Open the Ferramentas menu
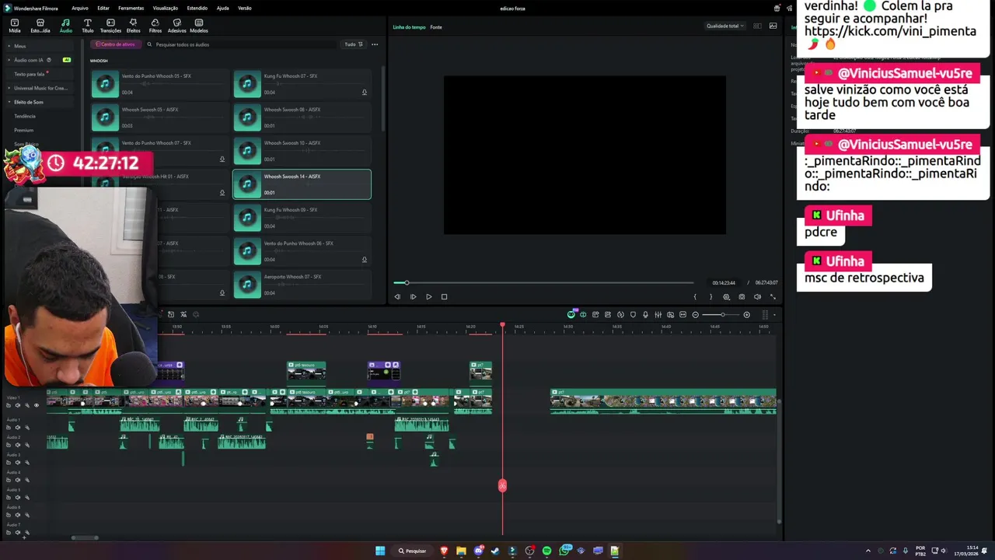The width and height of the screenshot is (995, 560). tap(131, 8)
